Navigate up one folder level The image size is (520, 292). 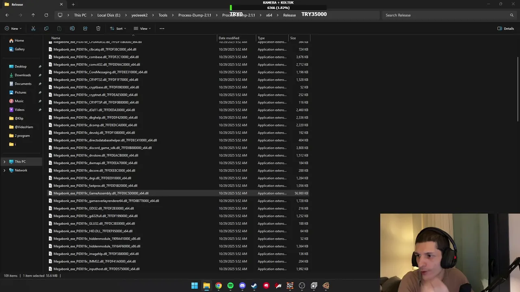33,15
